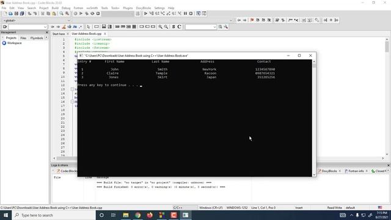Open the DoxyBlocks log tab
This screenshot has height=220, width=391.
tap(329, 171)
